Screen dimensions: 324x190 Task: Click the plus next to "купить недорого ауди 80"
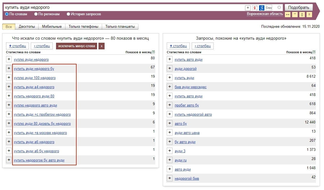click(9, 96)
